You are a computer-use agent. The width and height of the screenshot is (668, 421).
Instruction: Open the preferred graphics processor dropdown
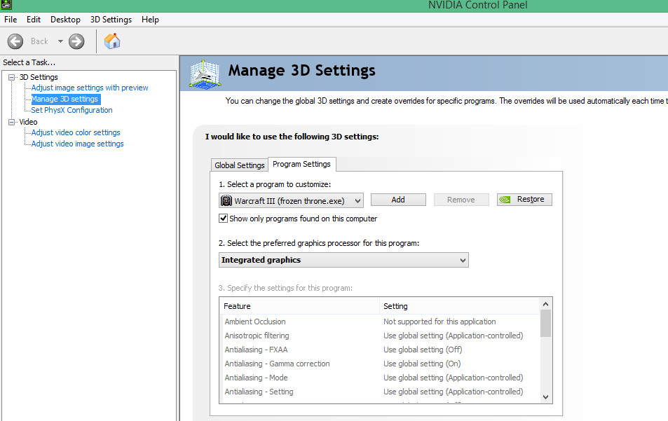[343, 260]
